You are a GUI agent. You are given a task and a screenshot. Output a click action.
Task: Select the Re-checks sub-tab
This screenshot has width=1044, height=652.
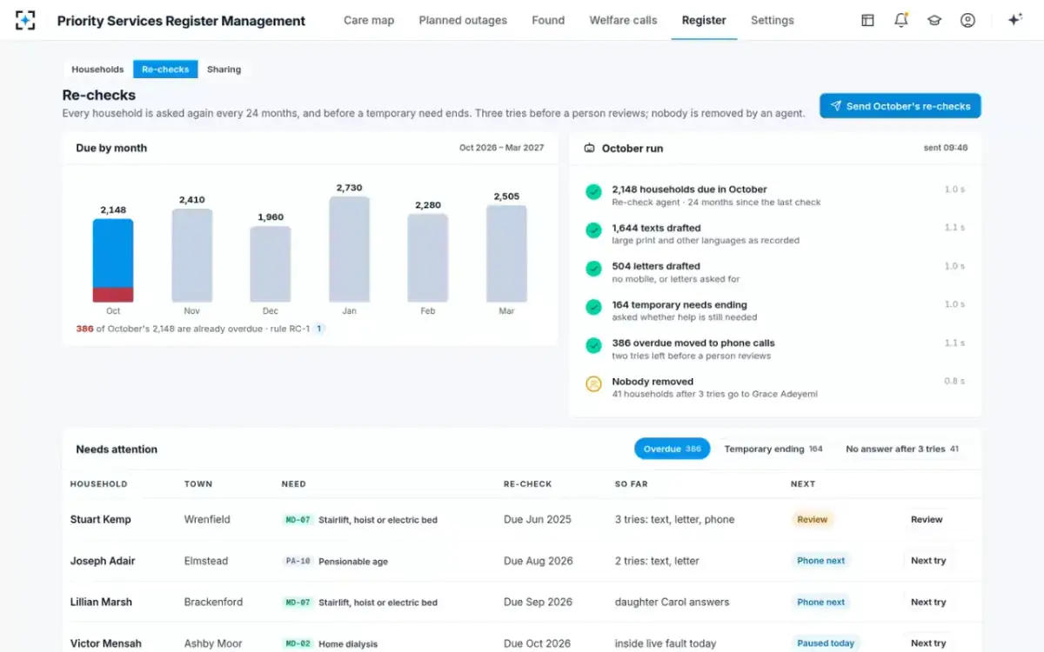(165, 70)
